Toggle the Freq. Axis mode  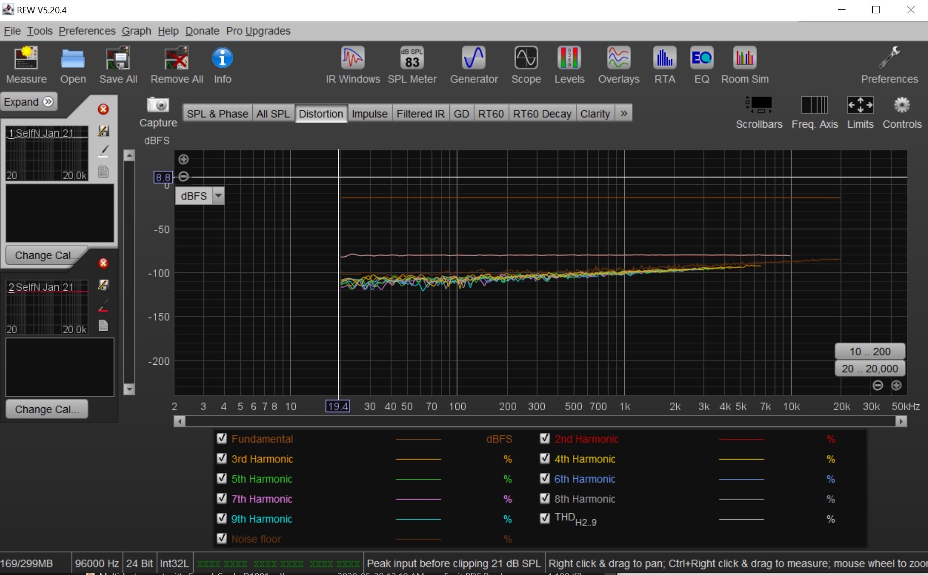point(814,113)
